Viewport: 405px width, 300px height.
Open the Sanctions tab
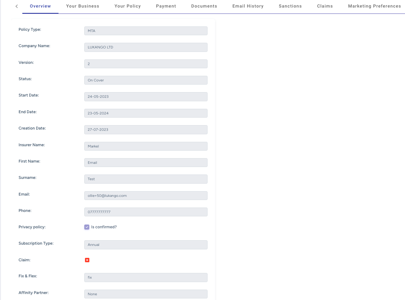[290, 6]
